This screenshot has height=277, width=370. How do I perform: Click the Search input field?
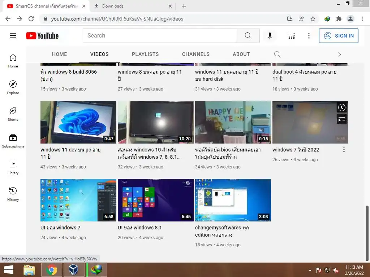pyautogui.click(x=160, y=36)
